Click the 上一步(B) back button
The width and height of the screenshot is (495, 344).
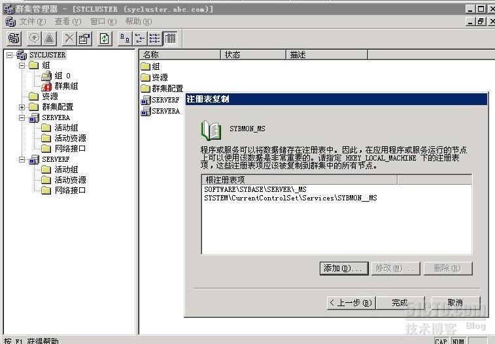351,303
